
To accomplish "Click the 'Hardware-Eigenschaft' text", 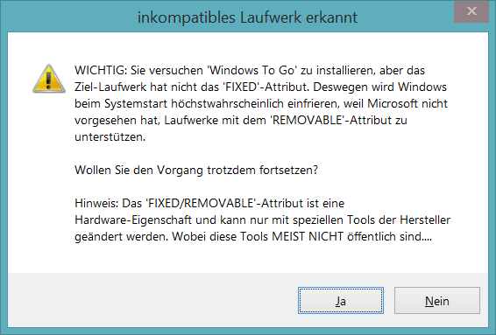I will (133, 220).
